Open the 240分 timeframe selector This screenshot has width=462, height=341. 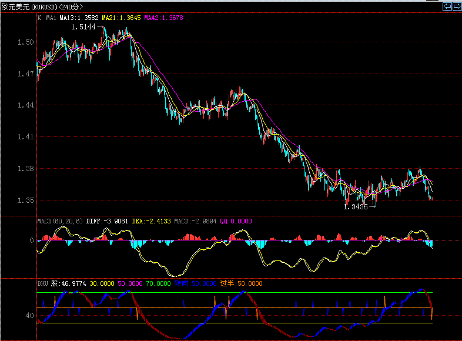tap(69, 6)
